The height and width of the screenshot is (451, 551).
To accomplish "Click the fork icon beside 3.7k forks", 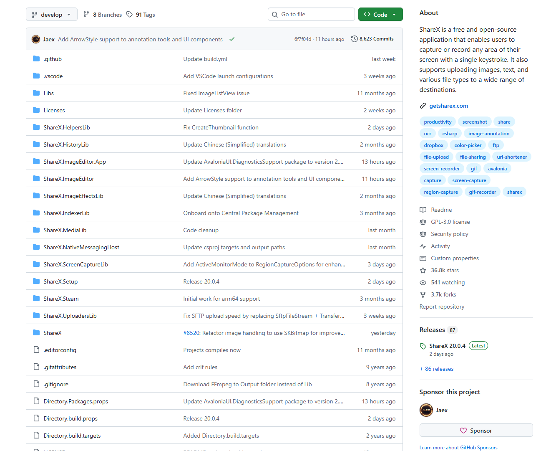I will tap(423, 294).
